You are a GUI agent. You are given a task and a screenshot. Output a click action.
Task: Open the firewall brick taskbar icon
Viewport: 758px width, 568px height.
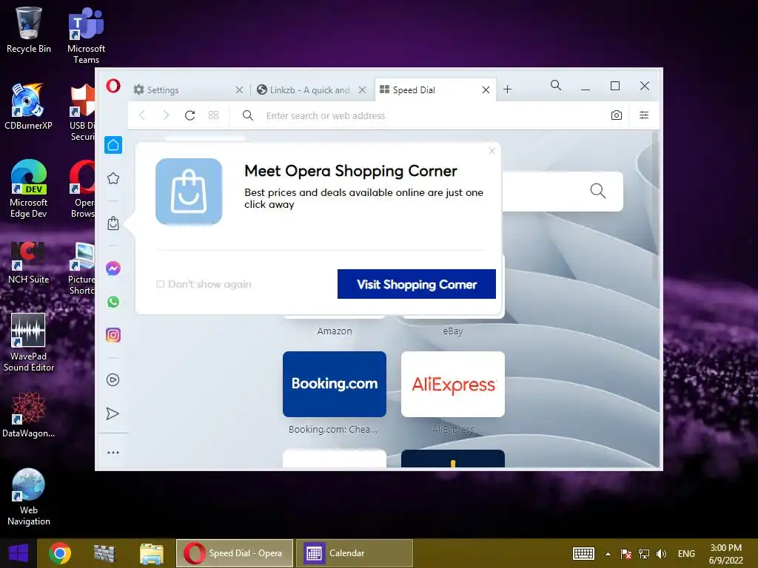pyautogui.click(x=104, y=553)
